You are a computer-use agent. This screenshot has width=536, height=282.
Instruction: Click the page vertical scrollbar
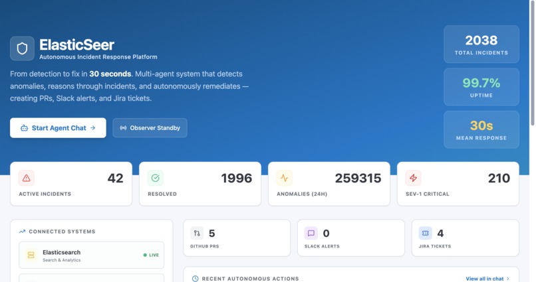pyautogui.click(x=532, y=63)
